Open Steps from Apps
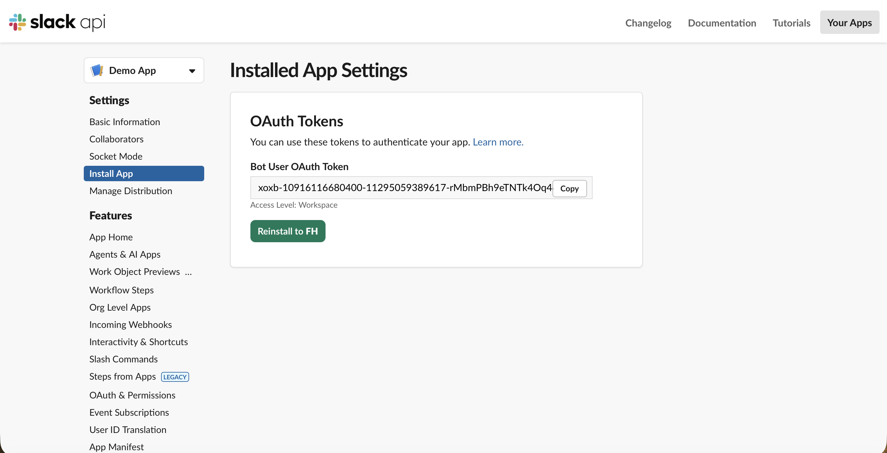Viewport: 887px width, 453px height. [x=123, y=376]
